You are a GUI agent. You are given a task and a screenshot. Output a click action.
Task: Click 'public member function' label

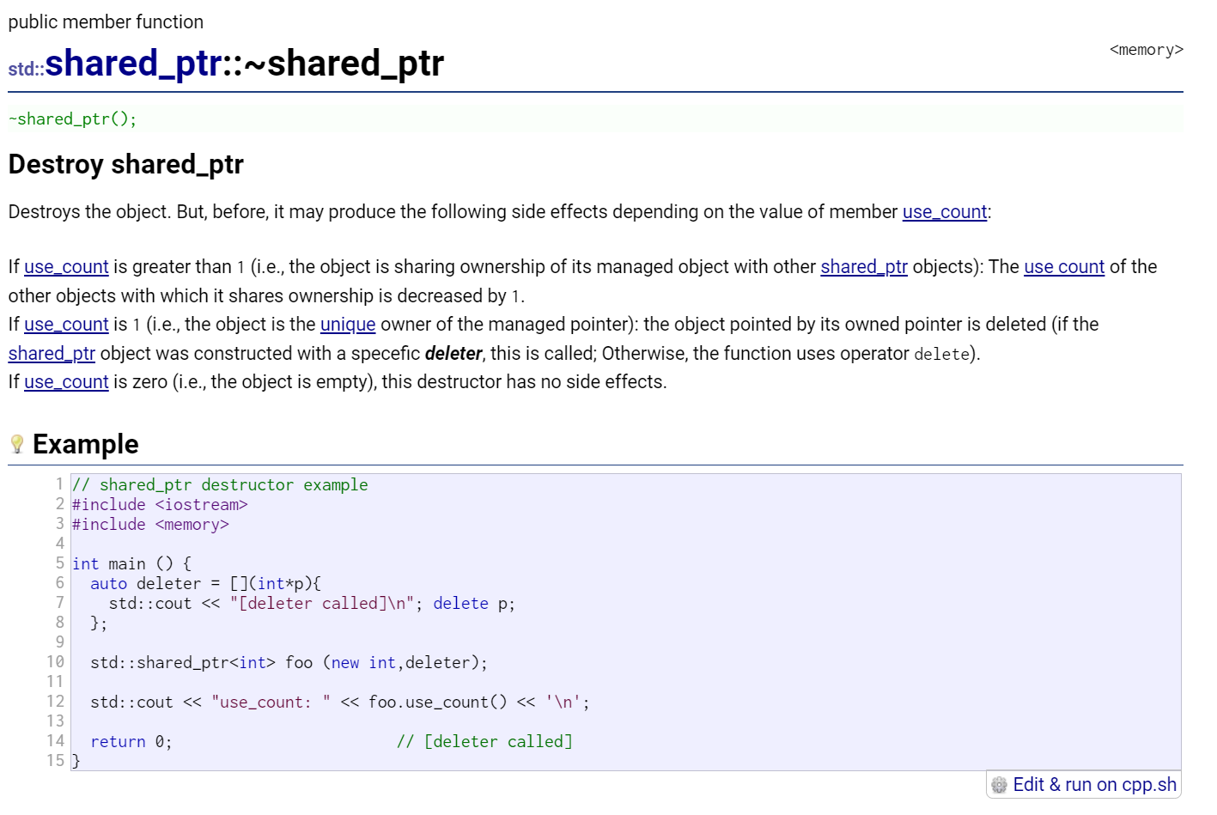[x=106, y=22]
